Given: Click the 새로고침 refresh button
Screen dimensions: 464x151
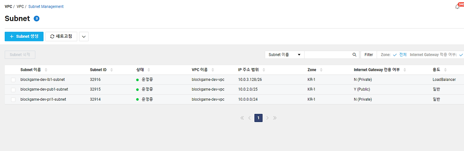Looking at the screenshot, I should [x=61, y=37].
